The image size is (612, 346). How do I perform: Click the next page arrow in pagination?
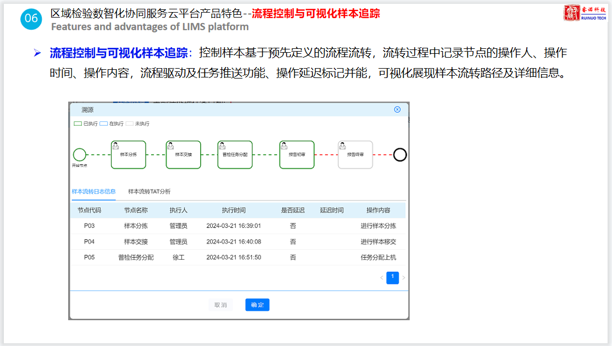click(x=404, y=278)
